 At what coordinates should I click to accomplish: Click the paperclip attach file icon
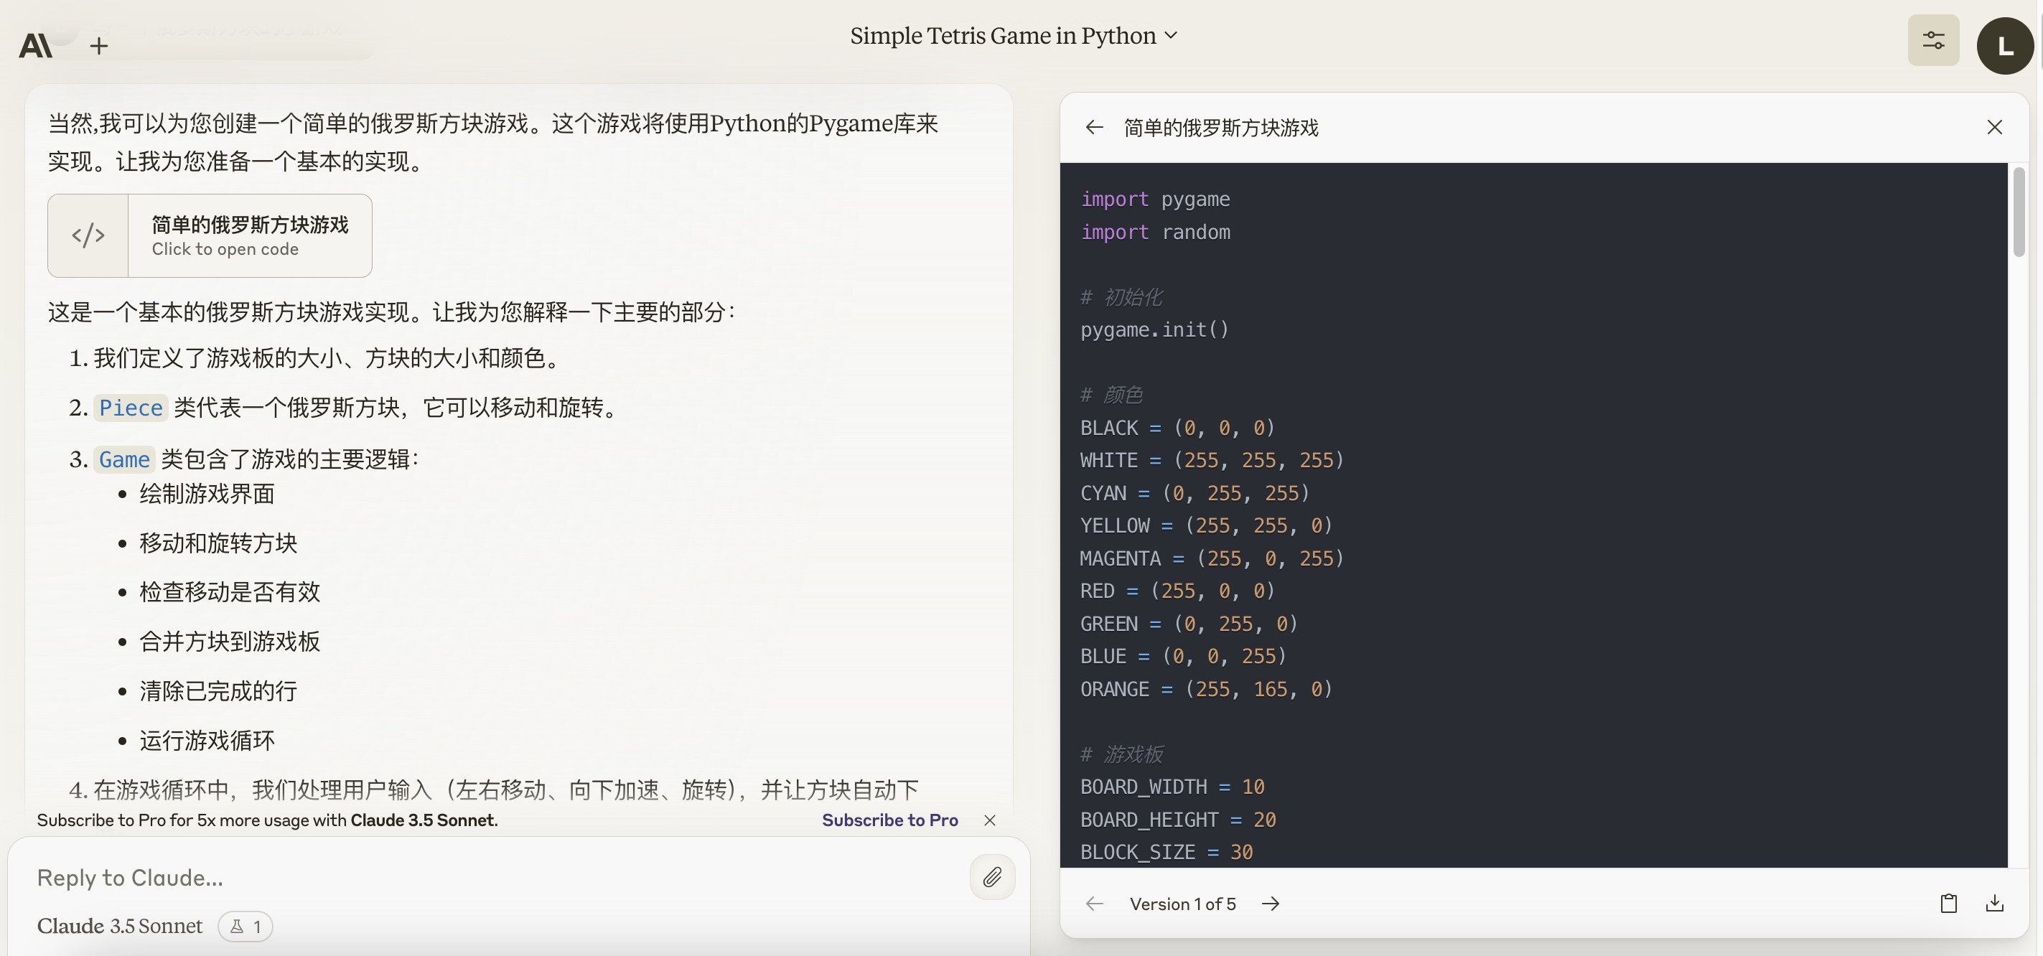pos(991,877)
